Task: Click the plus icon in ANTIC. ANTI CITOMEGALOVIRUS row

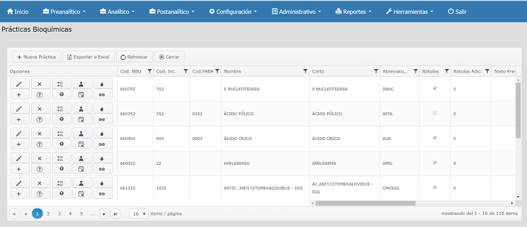Action: (x=19, y=194)
